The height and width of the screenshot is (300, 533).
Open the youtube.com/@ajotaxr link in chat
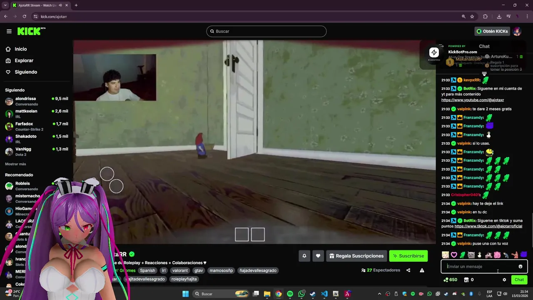click(473, 100)
